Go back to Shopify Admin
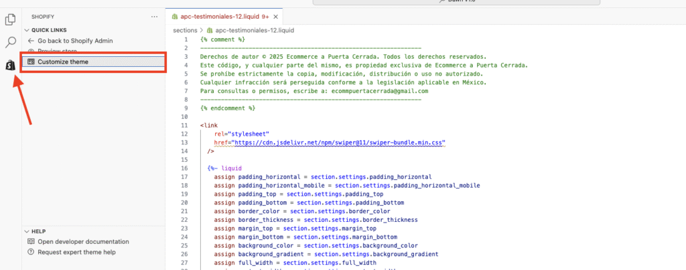This screenshot has height=270, width=686. (x=75, y=41)
